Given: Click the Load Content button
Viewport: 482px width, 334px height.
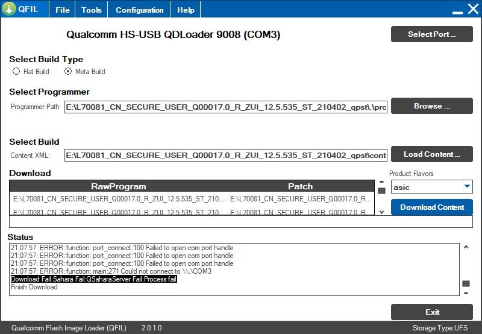Looking at the screenshot, I should coord(431,154).
